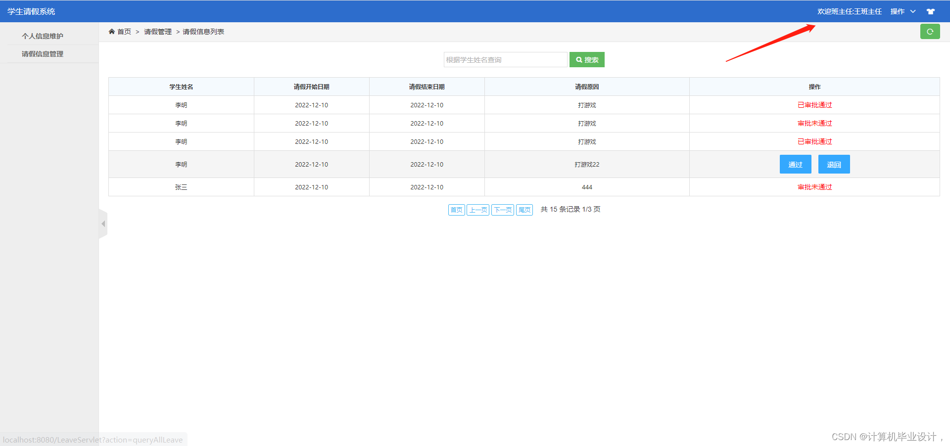Approve the 打游戏22 leave with 通过

click(x=795, y=164)
